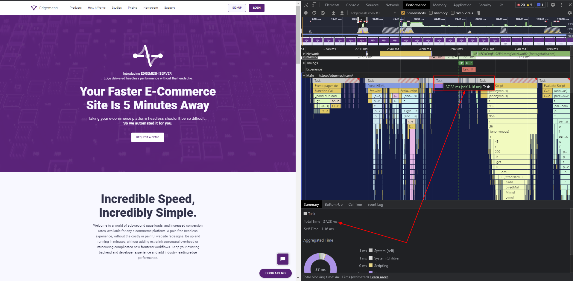
Task: Enable the Web Vitals checkbox
Action: [453, 13]
